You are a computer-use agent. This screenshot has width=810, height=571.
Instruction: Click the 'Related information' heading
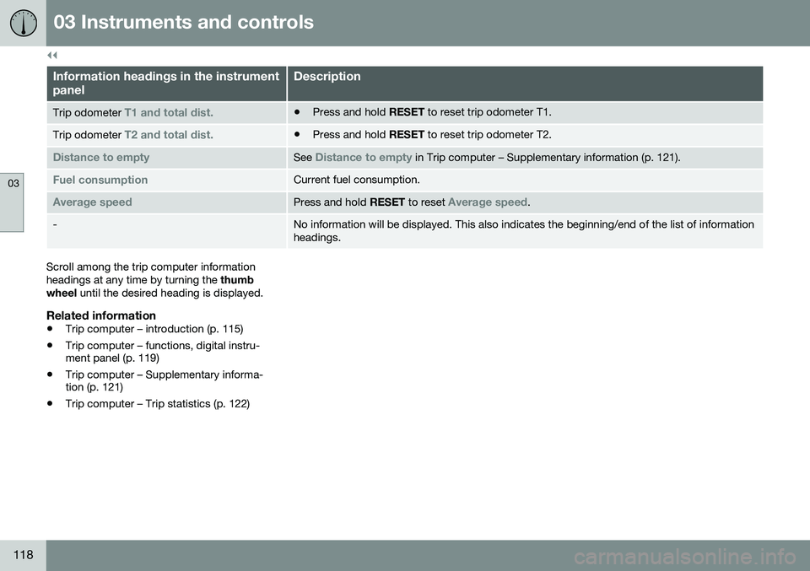101,315
